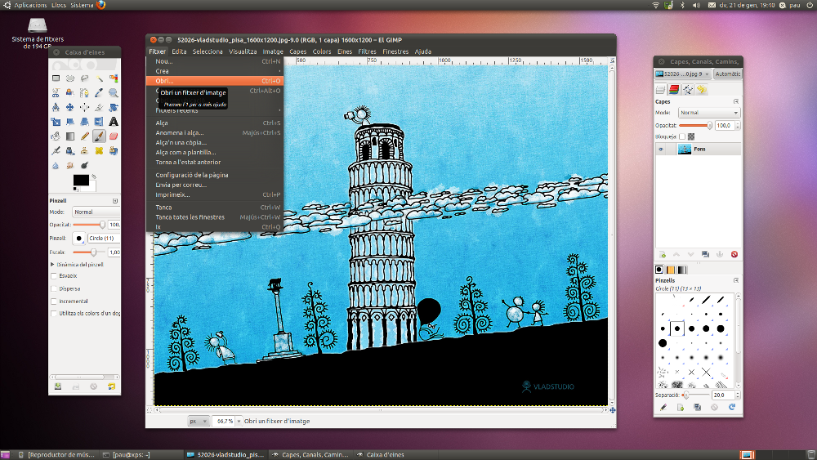
Task: Select the Blend gradient tool
Action: point(69,136)
